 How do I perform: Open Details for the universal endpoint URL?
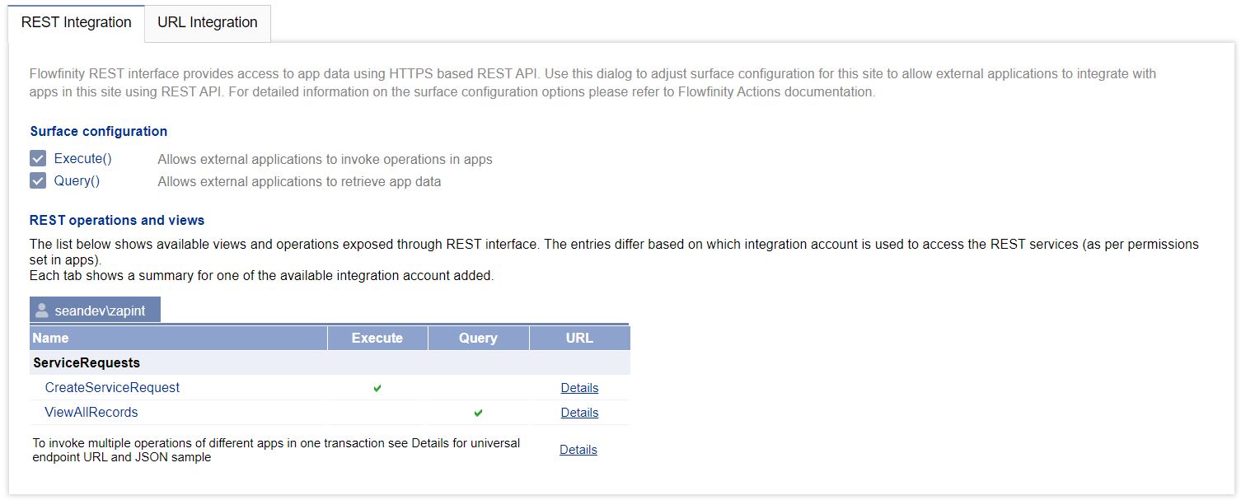[578, 450]
